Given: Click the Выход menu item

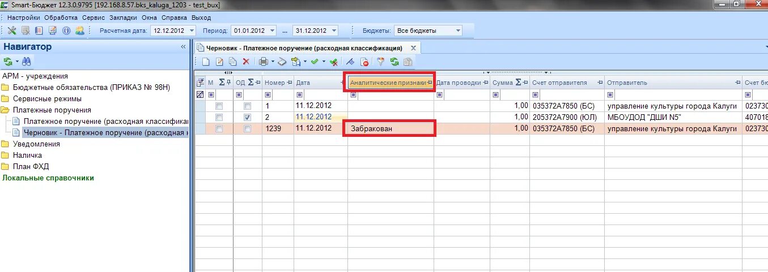Looking at the screenshot, I should coord(201,18).
